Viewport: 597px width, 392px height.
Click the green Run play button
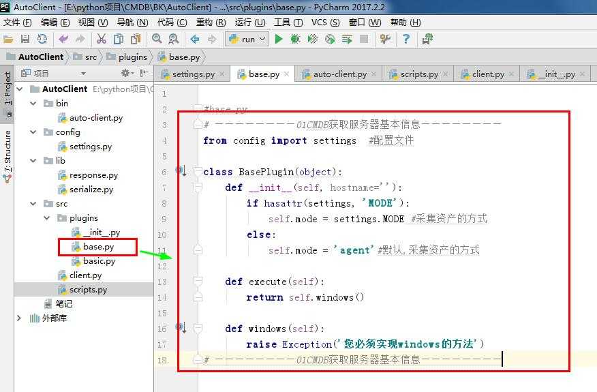coord(279,39)
